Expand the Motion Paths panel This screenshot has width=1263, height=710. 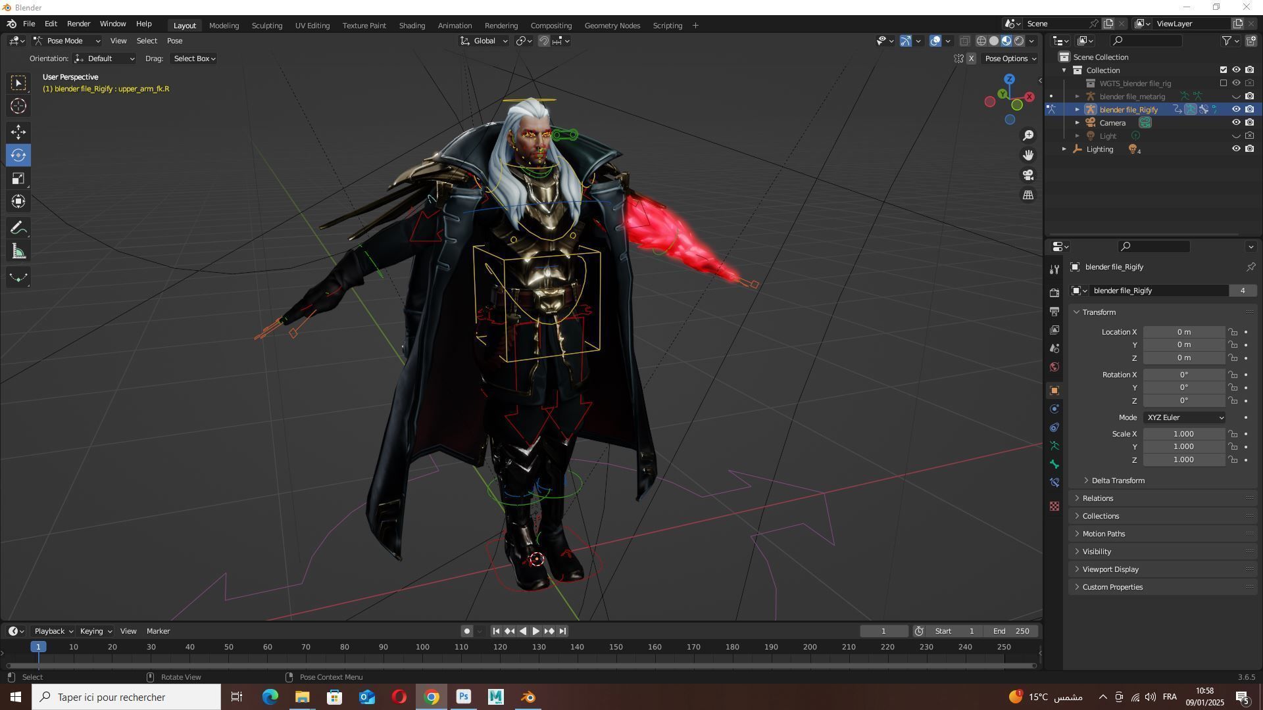point(1103,534)
